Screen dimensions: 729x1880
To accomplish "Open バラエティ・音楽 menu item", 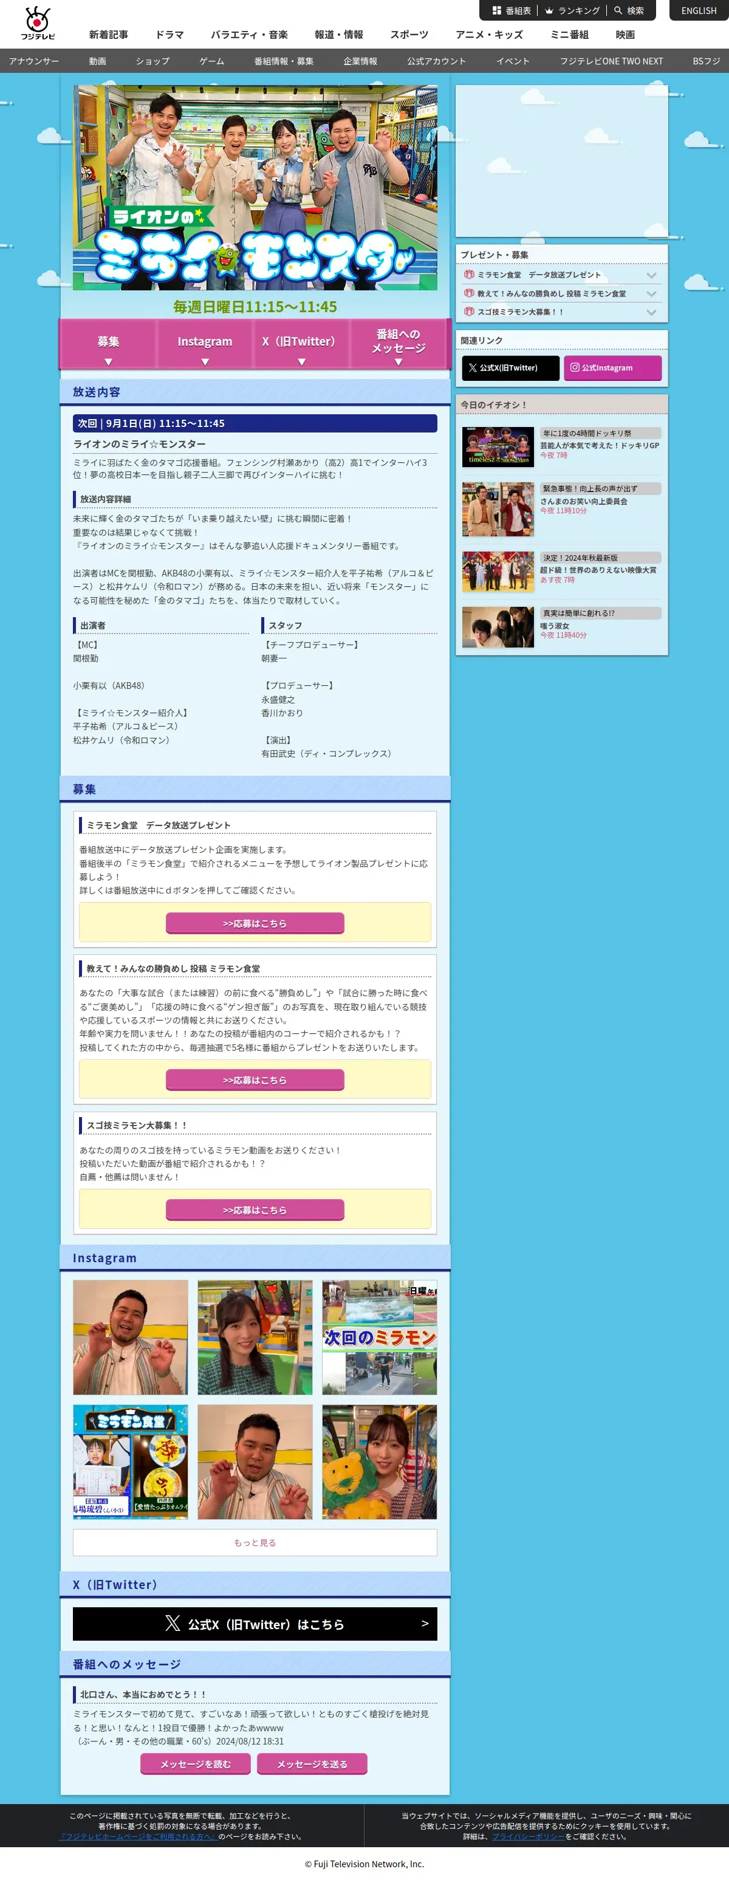I will click(x=249, y=34).
